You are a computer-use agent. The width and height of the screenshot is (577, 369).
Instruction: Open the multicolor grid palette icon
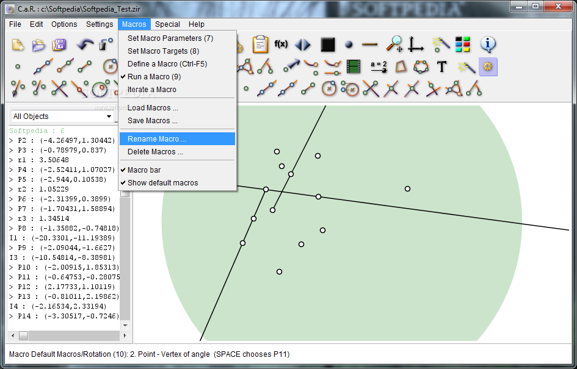pos(463,45)
